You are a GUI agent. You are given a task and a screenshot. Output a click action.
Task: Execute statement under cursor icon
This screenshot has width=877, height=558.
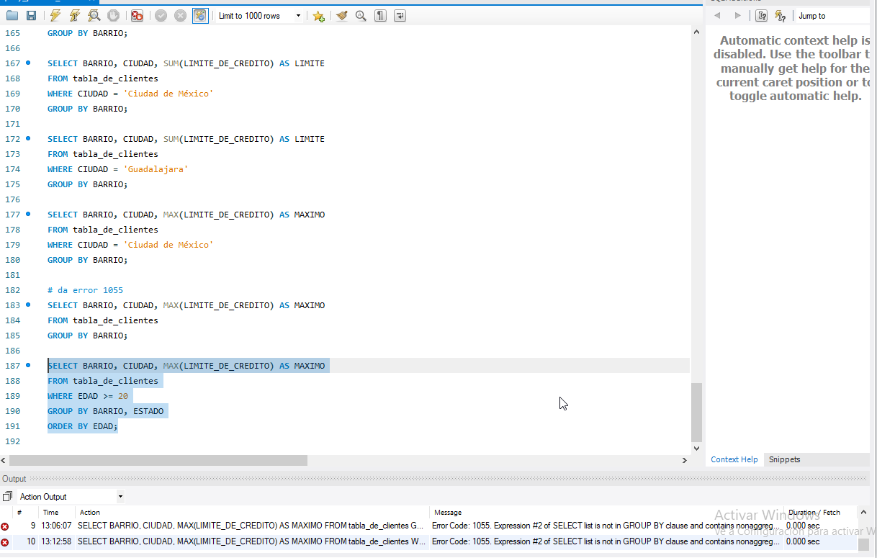(75, 16)
